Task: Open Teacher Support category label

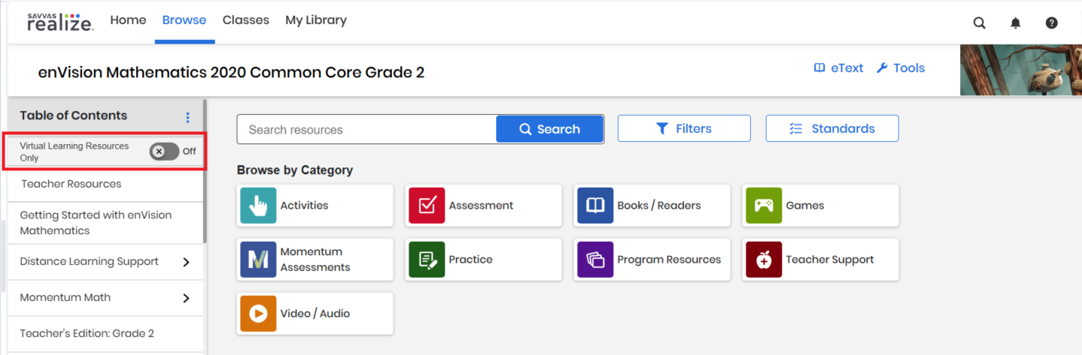Action: pyautogui.click(x=830, y=260)
